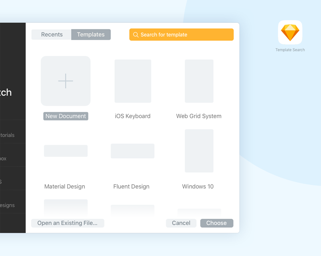The height and width of the screenshot is (256, 321).
Task: Select the Fluent Design template
Action: pyautogui.click(x=132, y=151)
